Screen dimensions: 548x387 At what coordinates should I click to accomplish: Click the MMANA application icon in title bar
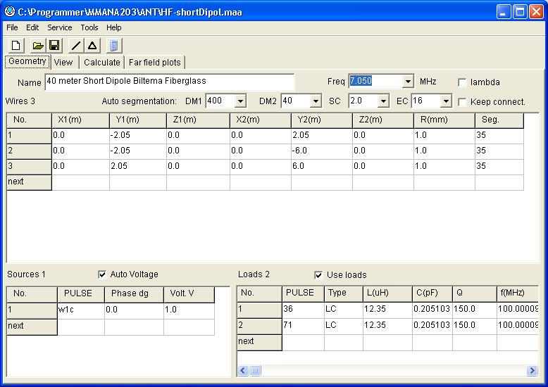point(9,11)
